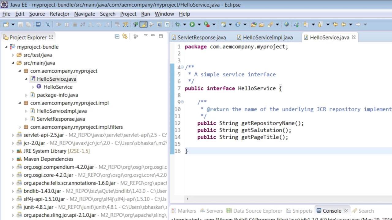The height and width of the screenshot is (220, 392).
Task: Open the External Tools dropdown arrow
Action: coord(214,24)
